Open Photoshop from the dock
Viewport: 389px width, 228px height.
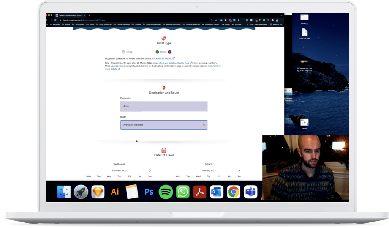(x=149, y=192)
